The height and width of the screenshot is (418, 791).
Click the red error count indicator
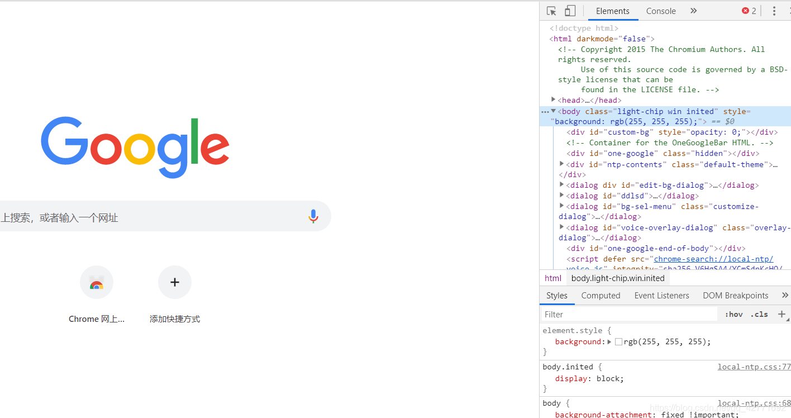749,11
